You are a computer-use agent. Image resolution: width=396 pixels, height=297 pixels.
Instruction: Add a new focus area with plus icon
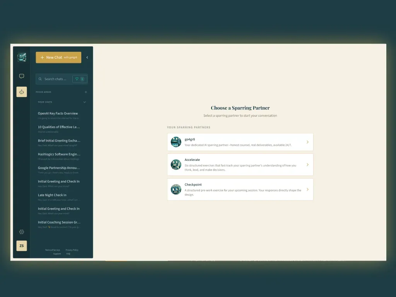click(x=86, y=92)
